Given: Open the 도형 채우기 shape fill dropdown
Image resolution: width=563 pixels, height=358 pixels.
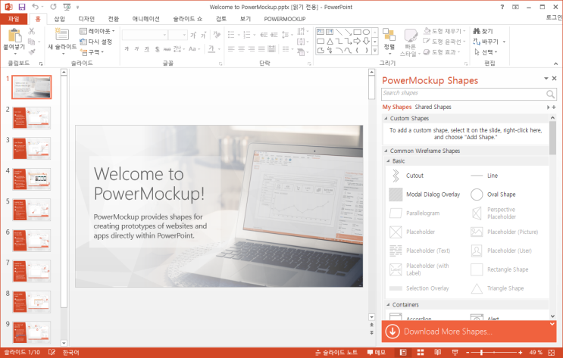Looking at the screenshot, I should 445,31.
